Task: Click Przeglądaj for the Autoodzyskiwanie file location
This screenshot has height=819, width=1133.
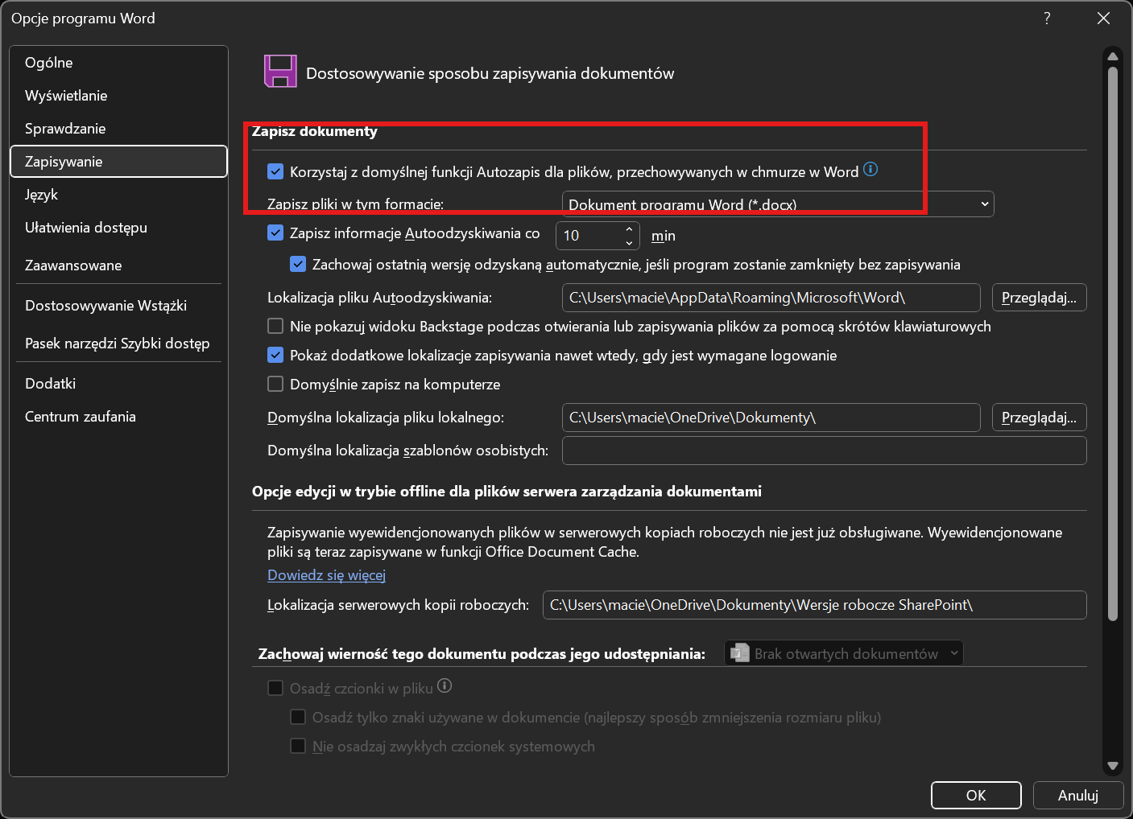Action: pyautogui.click(x=1039, y=298)
